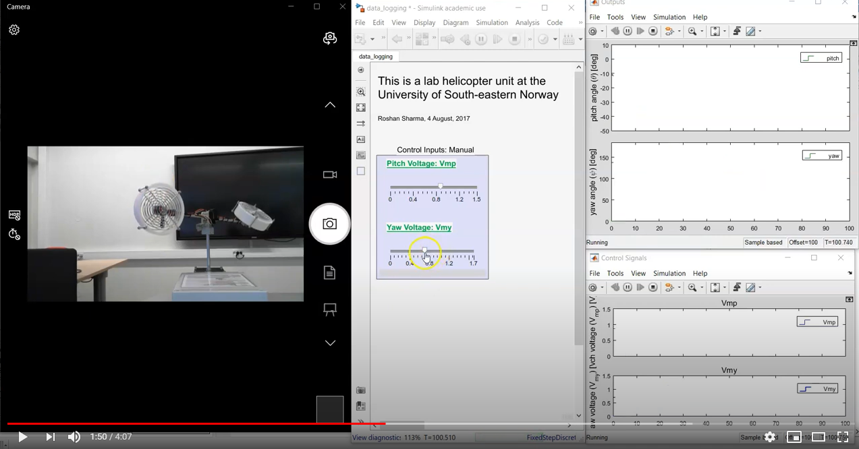Viewport: 859px width, 449px height.
Task: Expand the build model dropdown arrow
Action: click(580, 40)
